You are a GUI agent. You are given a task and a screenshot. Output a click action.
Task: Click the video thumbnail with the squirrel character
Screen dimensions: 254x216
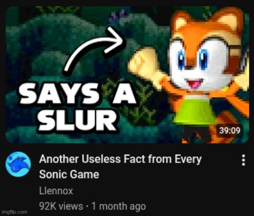pyautogui.click(x=127, y=75)
